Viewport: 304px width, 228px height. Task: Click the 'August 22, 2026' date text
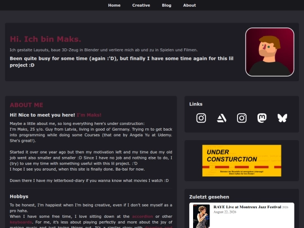[225, 212]
